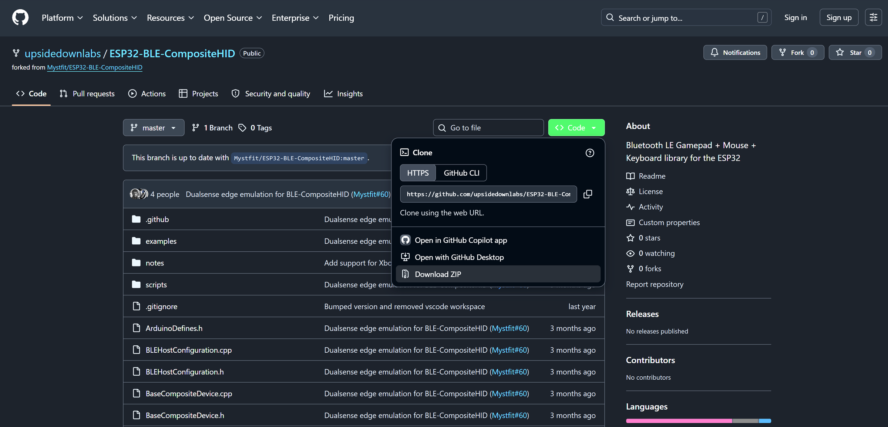Click the Custom properties note icon
Screen dimensions: 888x427
[x=630, y=223]
